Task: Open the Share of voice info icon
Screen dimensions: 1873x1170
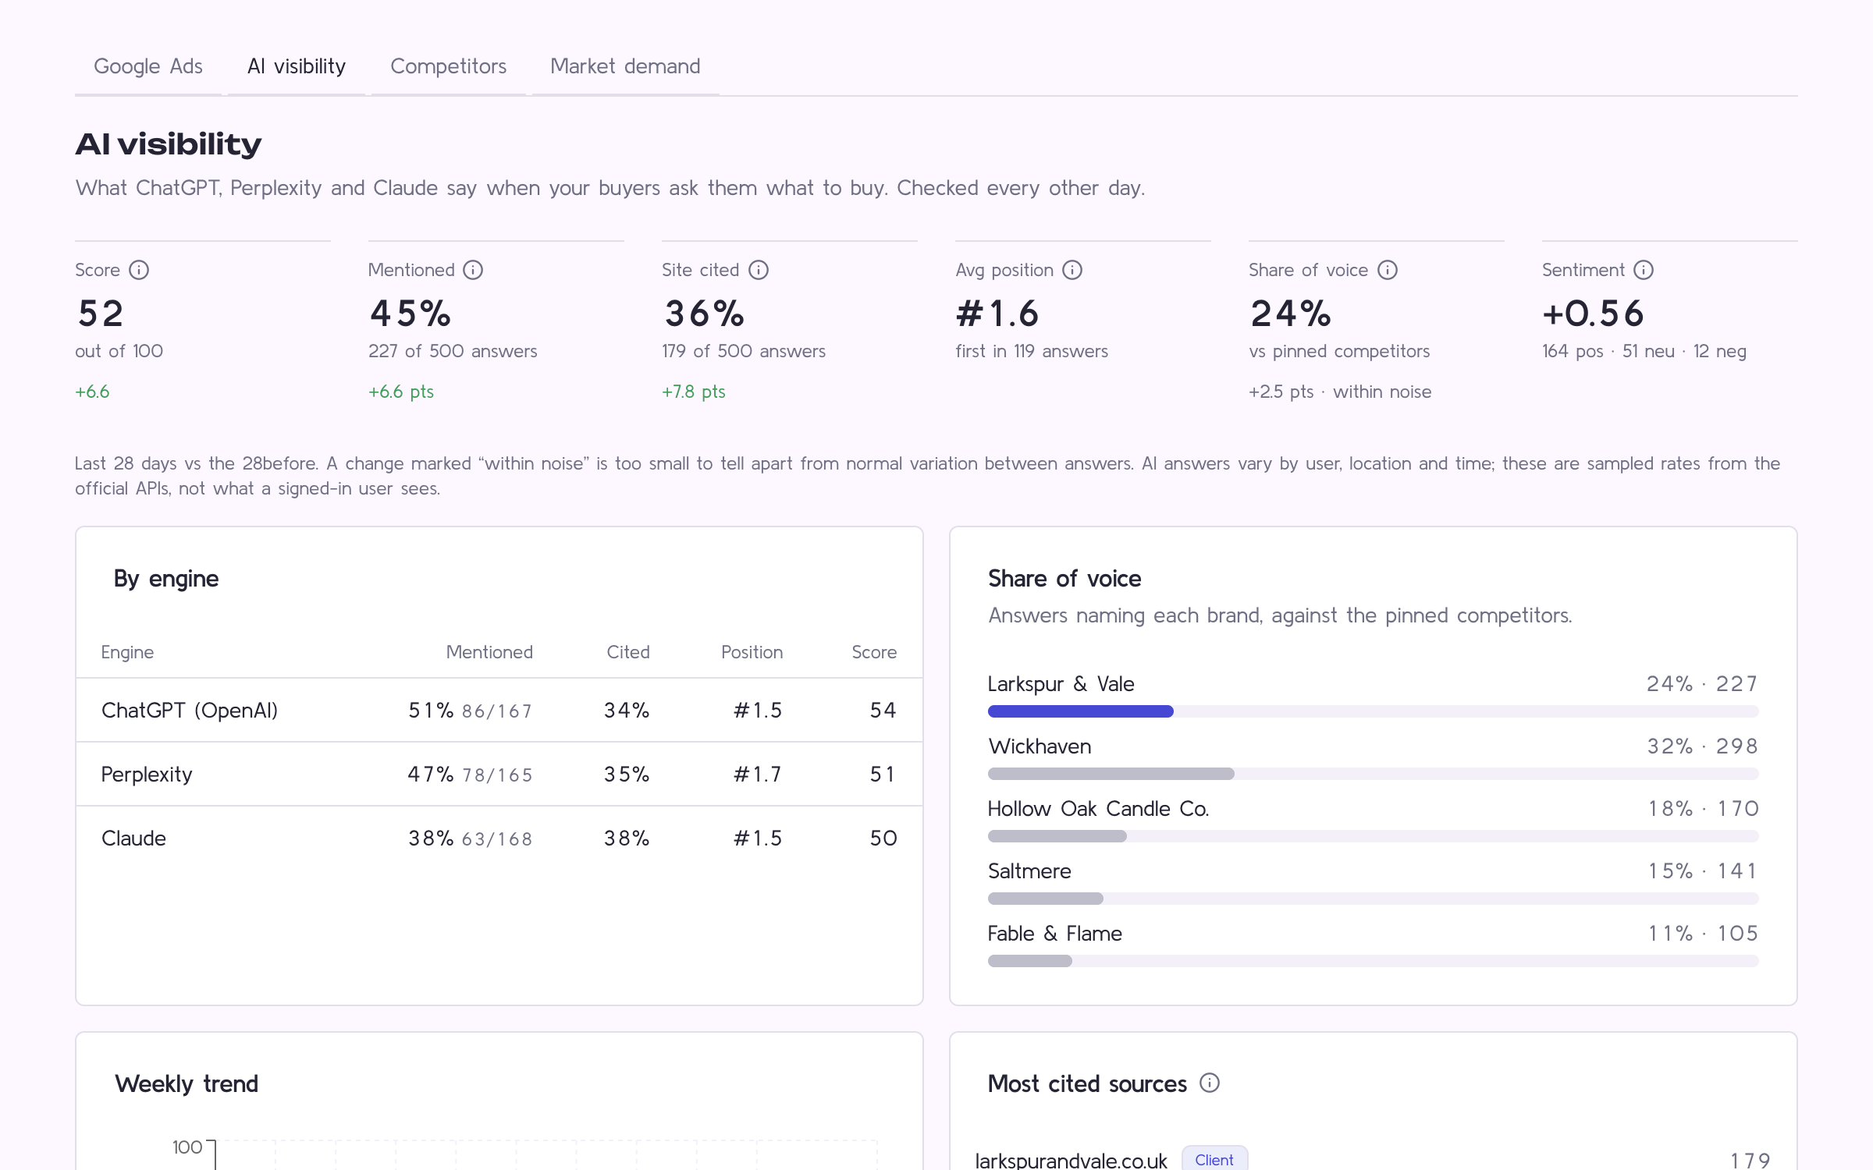Action: pyautogui.click(x=1388, y=270)
